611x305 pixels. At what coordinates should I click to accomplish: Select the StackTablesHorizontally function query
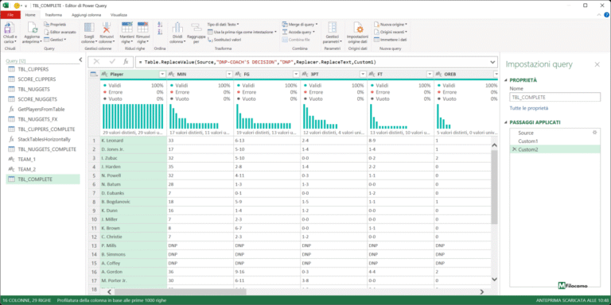click(43, 139)
